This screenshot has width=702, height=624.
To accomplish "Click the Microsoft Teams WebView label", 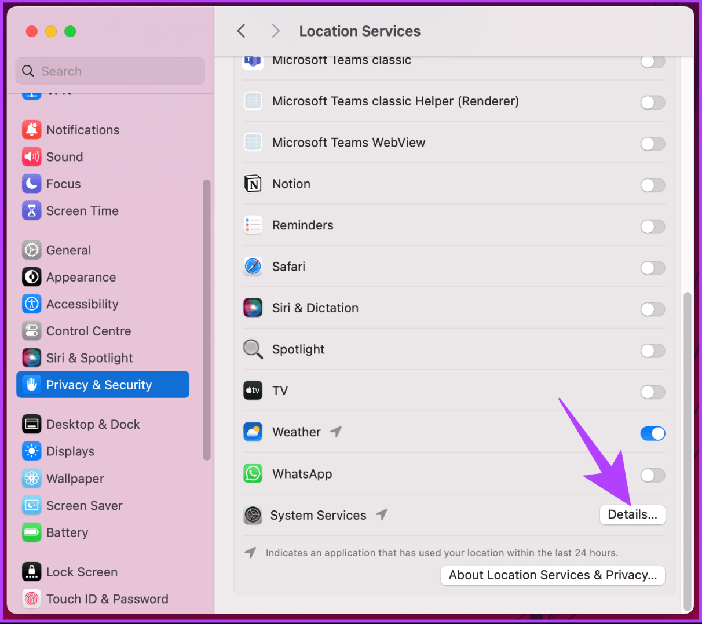I will [349, 143].
